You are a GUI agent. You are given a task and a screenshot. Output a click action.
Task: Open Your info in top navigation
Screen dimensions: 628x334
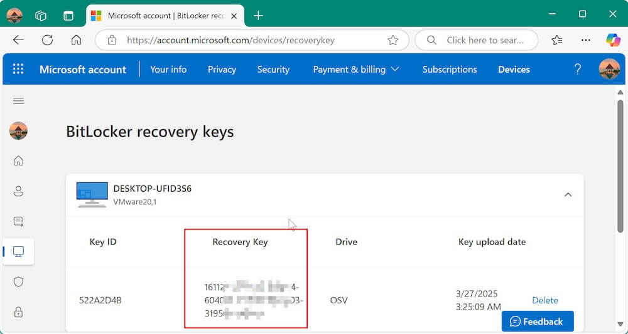tap(168, 70)
